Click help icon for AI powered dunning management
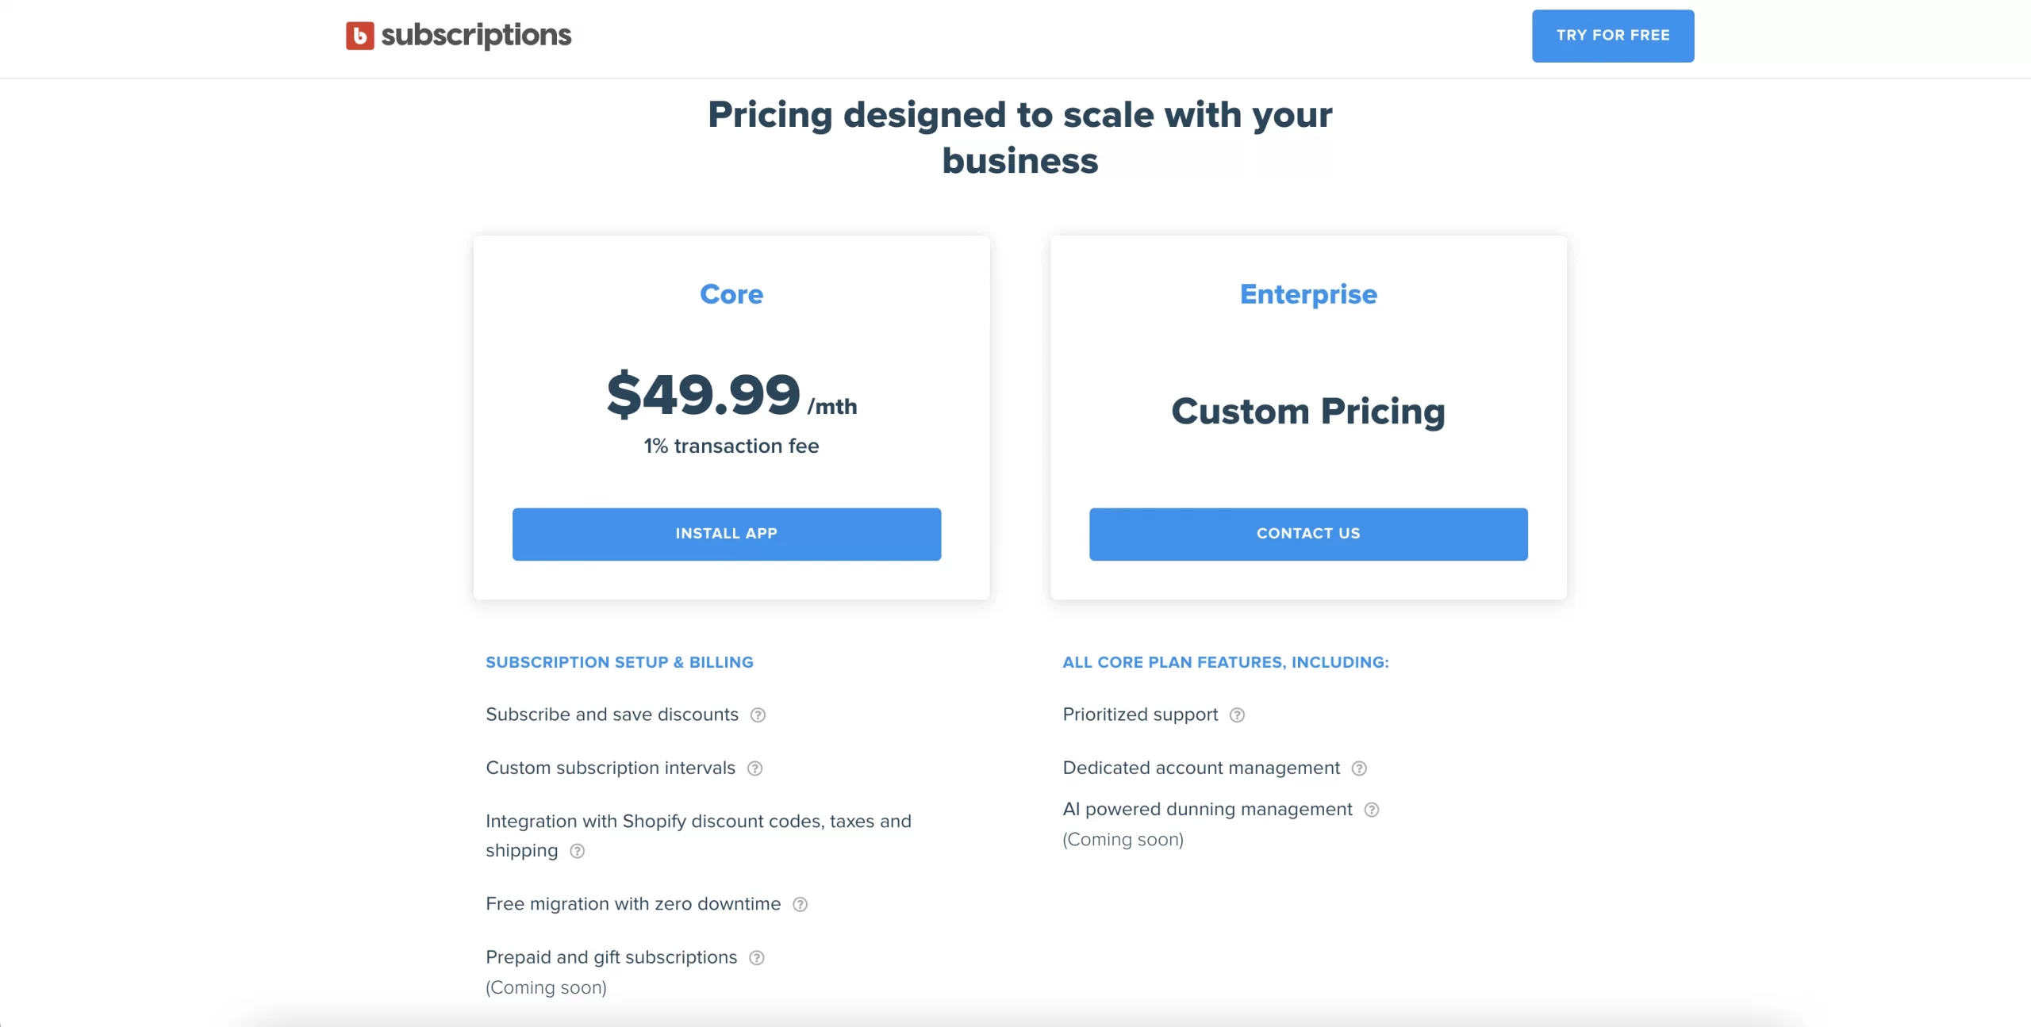Viewport: 2031px width, 1027px height. [1371, 810]
